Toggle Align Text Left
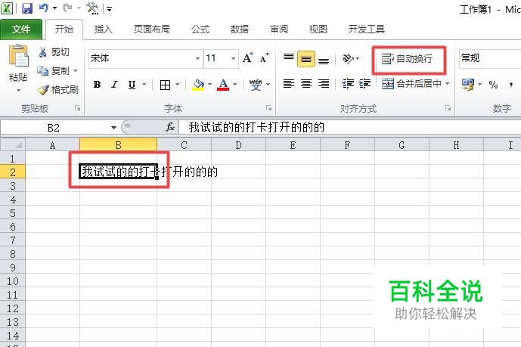This screenshot has height=347, width=521. coord(289,83)
